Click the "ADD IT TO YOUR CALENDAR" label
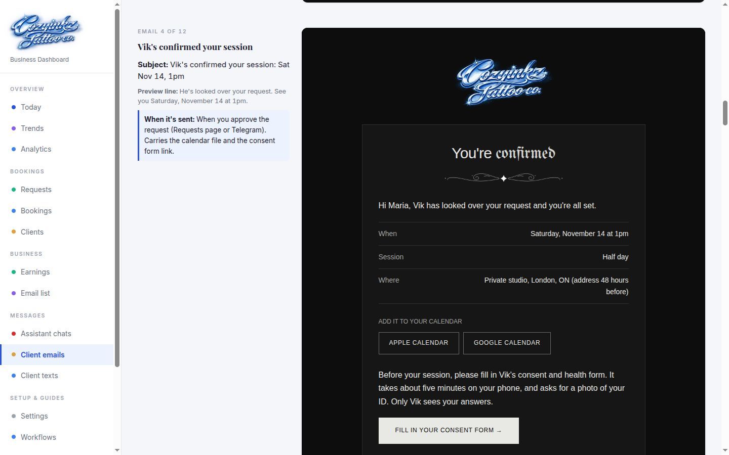Image resolution: width=729 pixels, height=455 pixels. point(420,322)
